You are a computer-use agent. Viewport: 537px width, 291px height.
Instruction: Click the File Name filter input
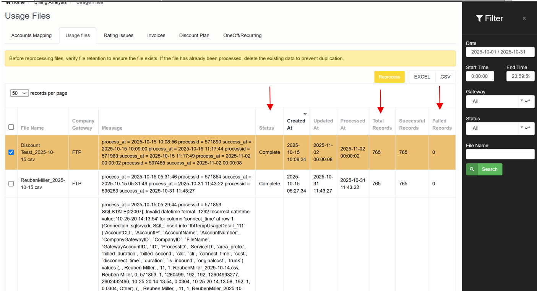coord(500,154)
